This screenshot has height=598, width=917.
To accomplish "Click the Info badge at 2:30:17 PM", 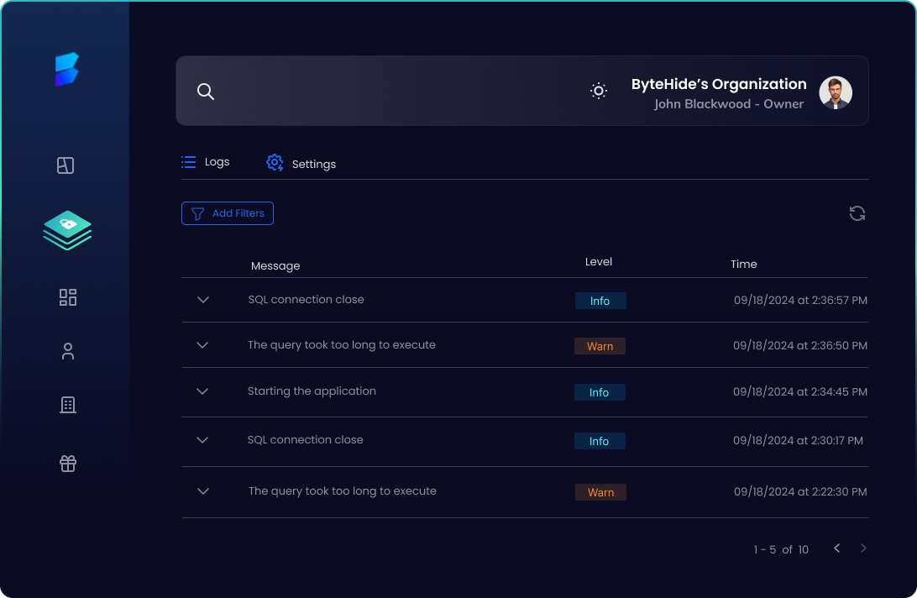I will point(599,441).
